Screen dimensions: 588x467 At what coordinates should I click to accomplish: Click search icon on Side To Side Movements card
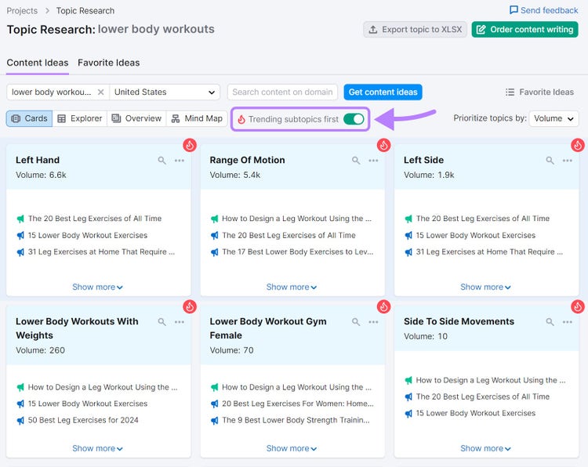point(550,322)
